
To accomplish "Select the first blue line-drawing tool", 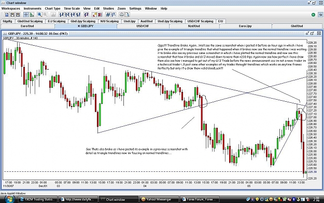I will tap(61, 15).
